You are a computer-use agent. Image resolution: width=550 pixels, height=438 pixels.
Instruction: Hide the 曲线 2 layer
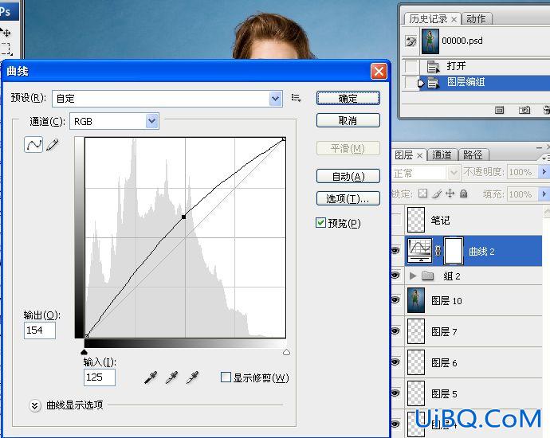[395, 251]
